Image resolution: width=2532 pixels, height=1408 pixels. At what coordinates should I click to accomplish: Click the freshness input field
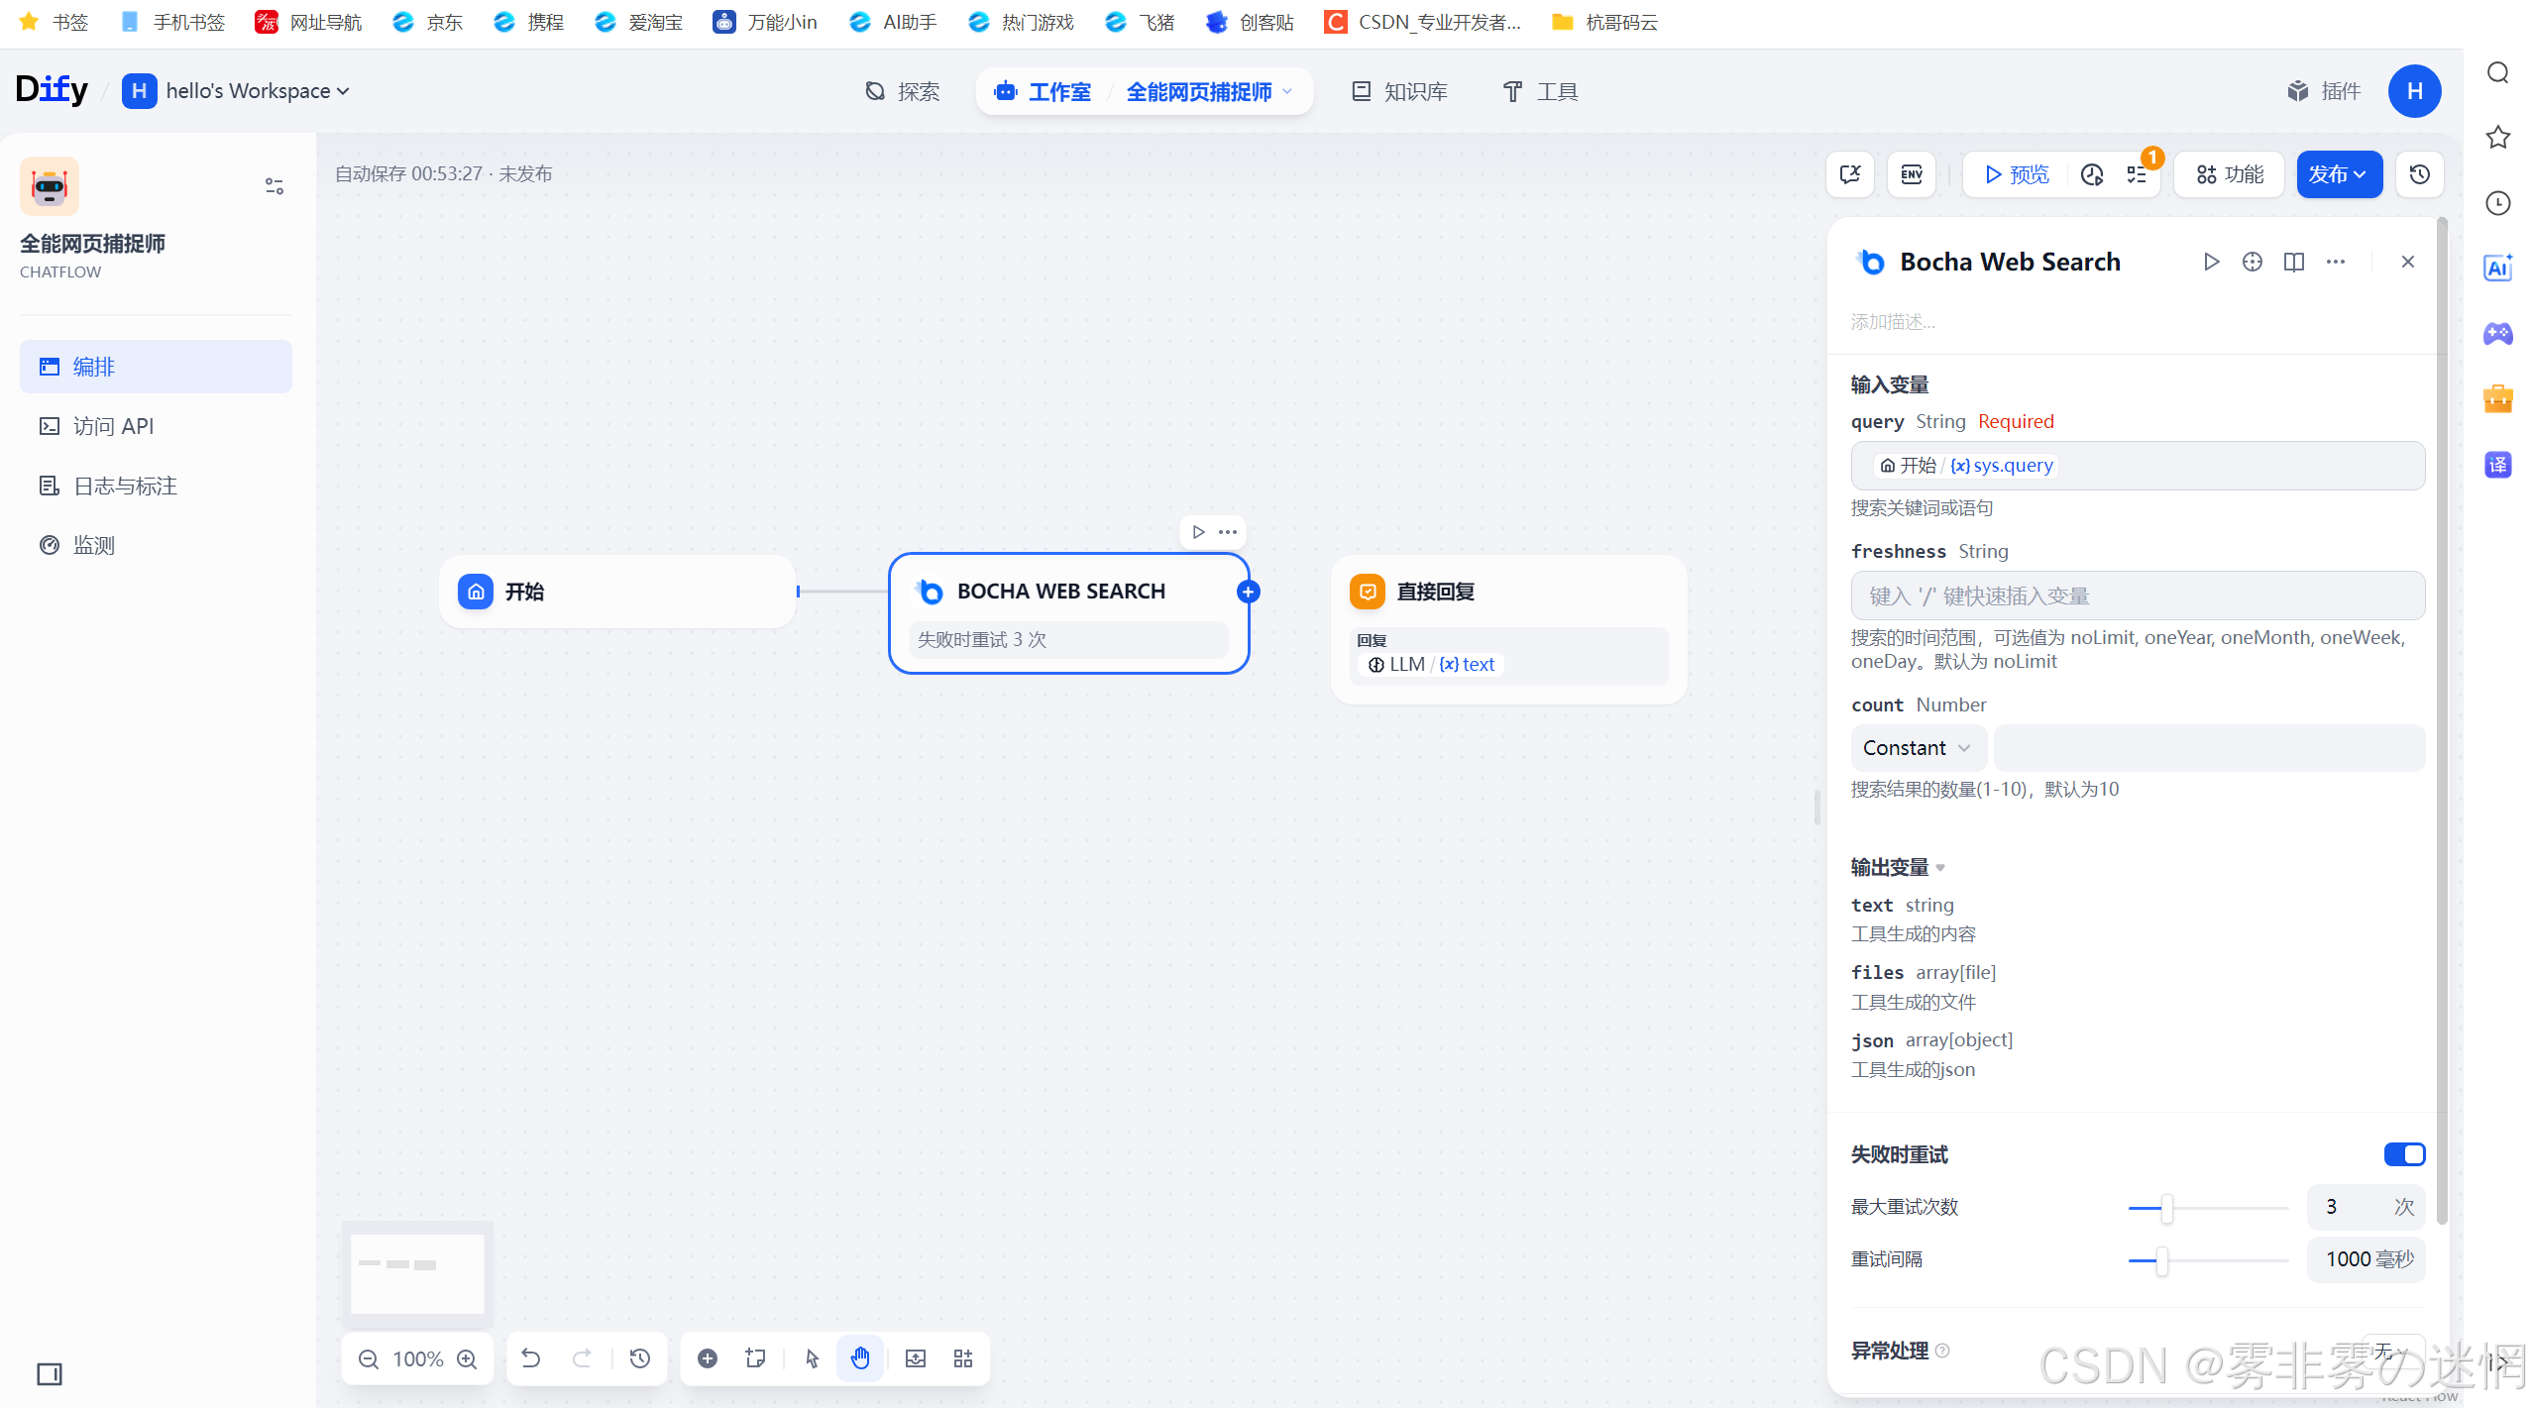(2138, 596)
